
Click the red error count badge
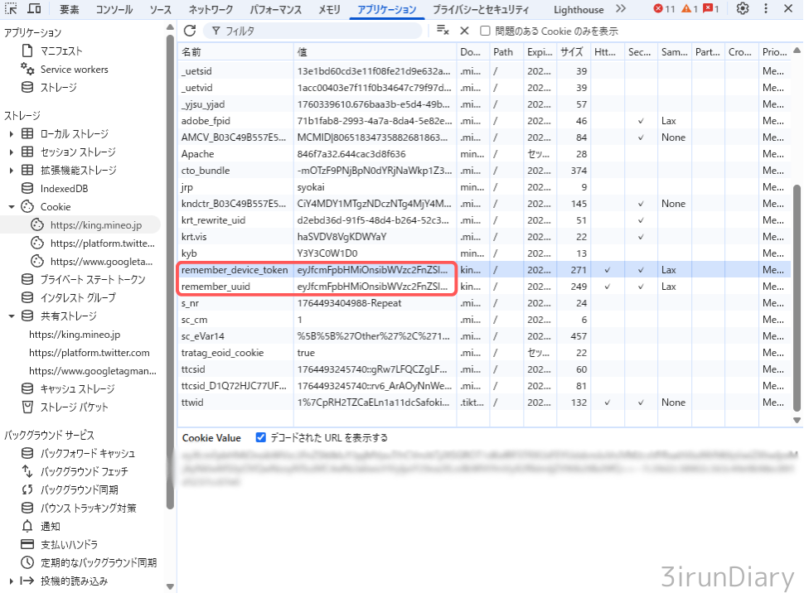tap(664, 9)
